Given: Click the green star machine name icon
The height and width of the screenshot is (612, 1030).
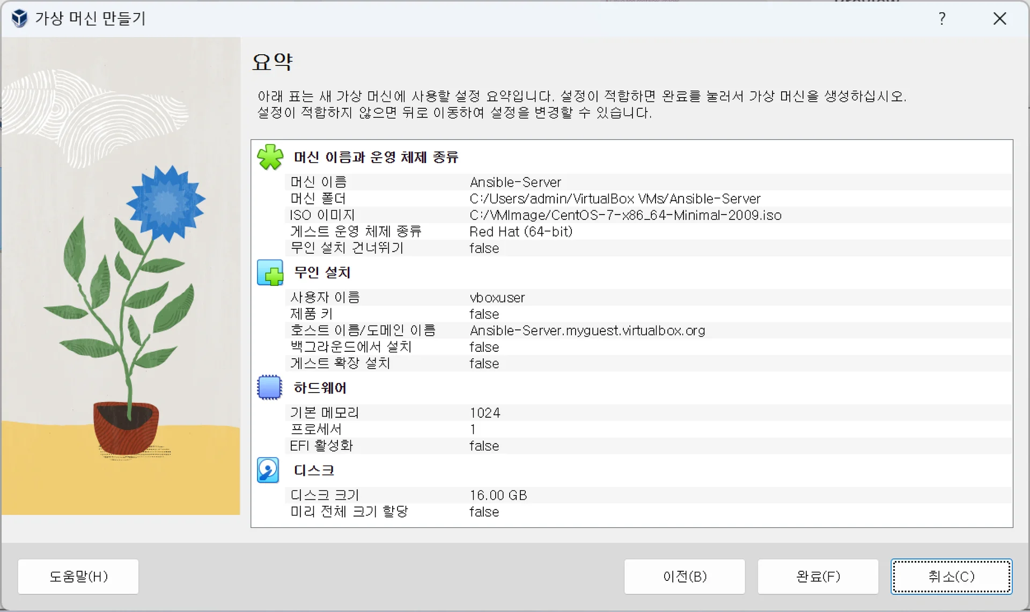Looking at the screenshot, I should [270, 157].
